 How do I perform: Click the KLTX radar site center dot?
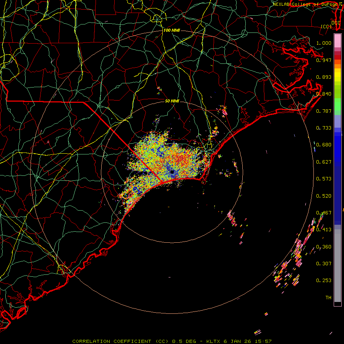[172, 172]
